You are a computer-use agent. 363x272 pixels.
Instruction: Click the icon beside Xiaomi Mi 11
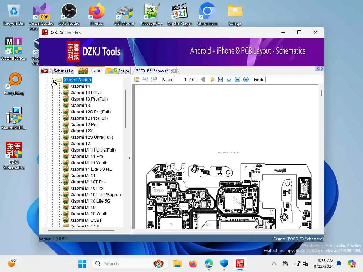click(x=66, y=176)
